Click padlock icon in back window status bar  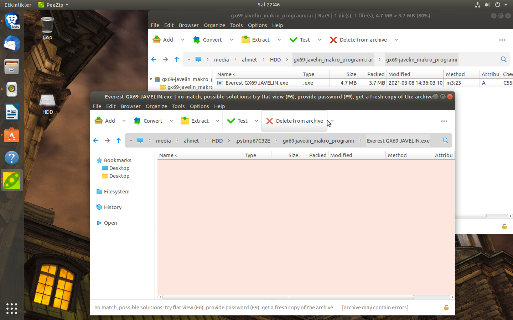504,226
